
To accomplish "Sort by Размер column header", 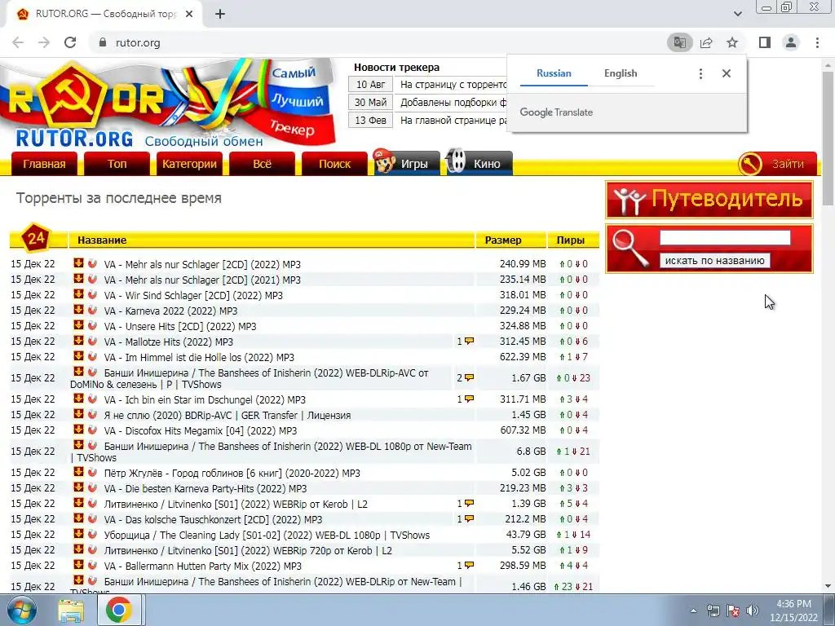I will click(x=503, y=240).
